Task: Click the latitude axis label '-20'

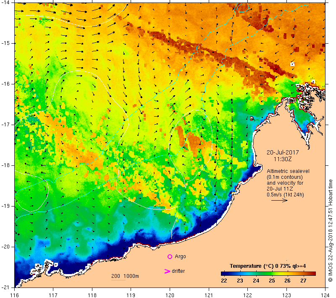Action: [x=5, y=247]
